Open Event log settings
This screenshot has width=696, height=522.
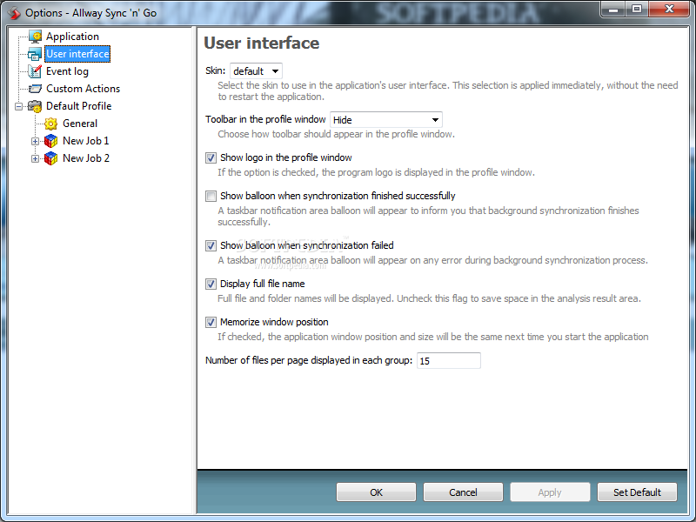67,71
